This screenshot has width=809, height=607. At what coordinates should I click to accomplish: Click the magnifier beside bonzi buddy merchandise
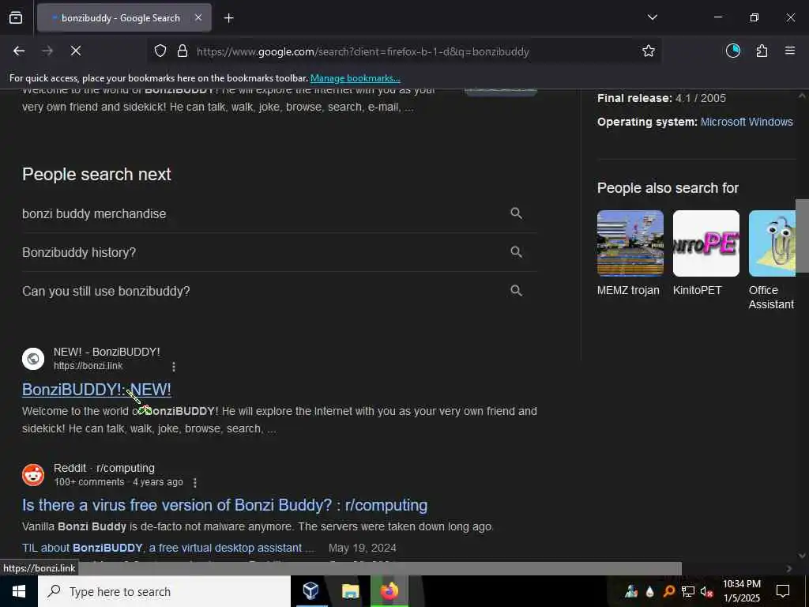(516, 213)
